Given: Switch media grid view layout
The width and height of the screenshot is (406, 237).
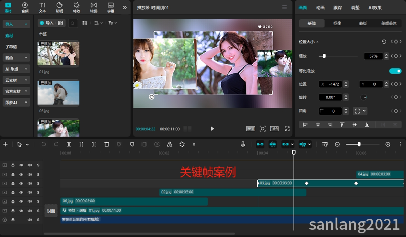Looking at the screenshot, I should [85, 23].
